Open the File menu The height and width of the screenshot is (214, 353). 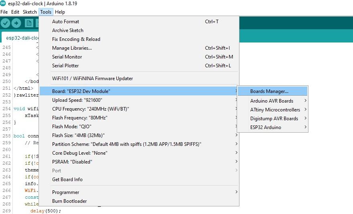pos(4,12)
